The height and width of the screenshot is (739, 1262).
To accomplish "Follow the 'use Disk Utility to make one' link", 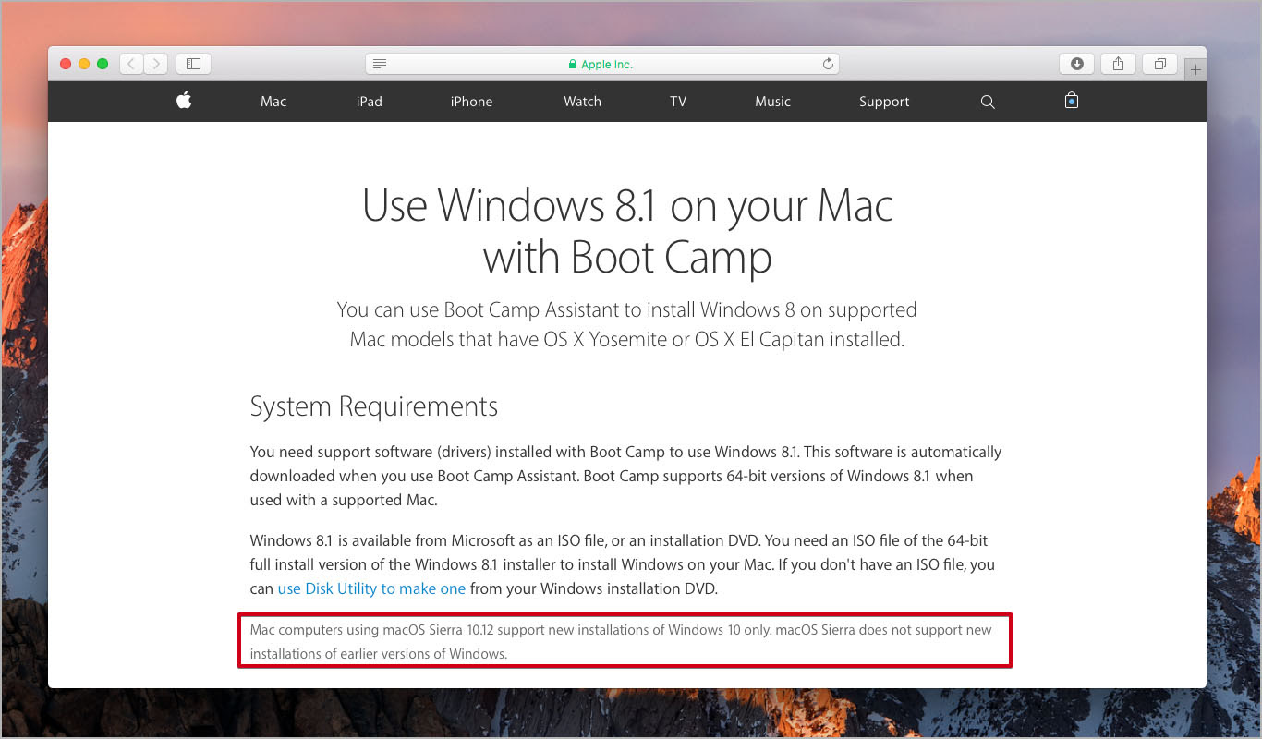I will tap(371, 588).
